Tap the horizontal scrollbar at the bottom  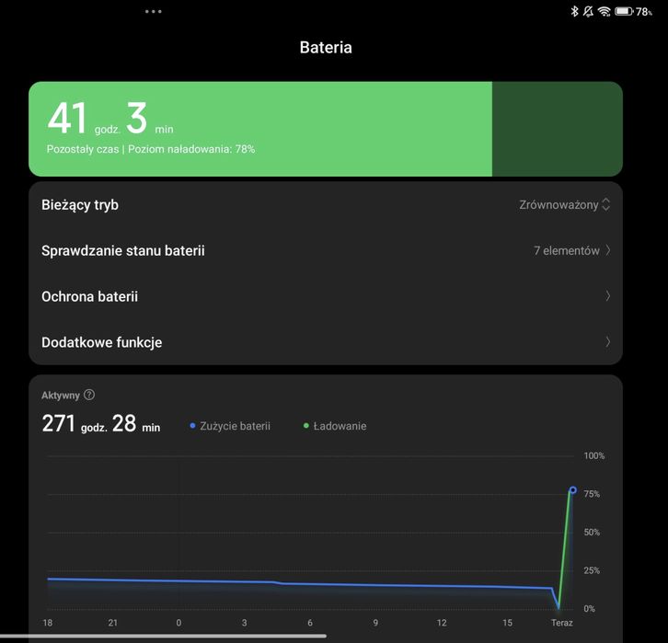(163, 637)
